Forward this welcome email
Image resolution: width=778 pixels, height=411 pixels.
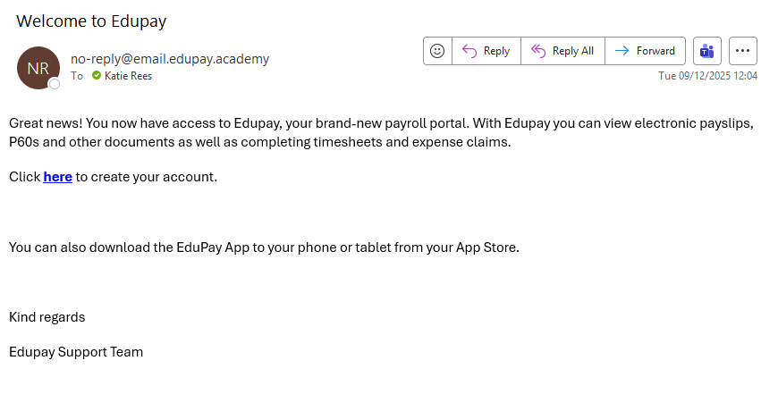click(x=646, y=51)
